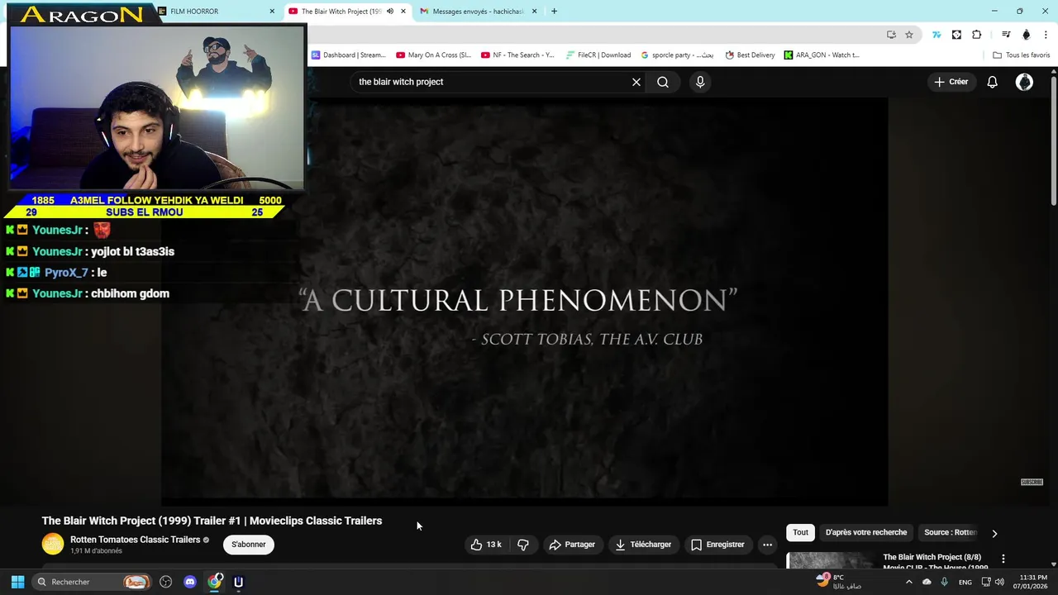The image size is (1058, 595).
Task: Bookmark this page with star icon
Action: click(909, 35)
